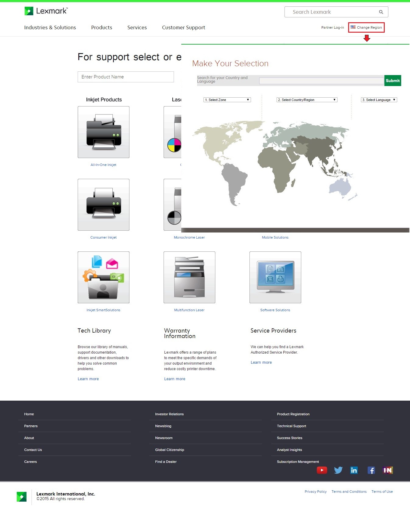Image resolution: width=410 pixels, height=512 pixels.
Task: Open the Global Citizenship link
Action: pos(170,450)
